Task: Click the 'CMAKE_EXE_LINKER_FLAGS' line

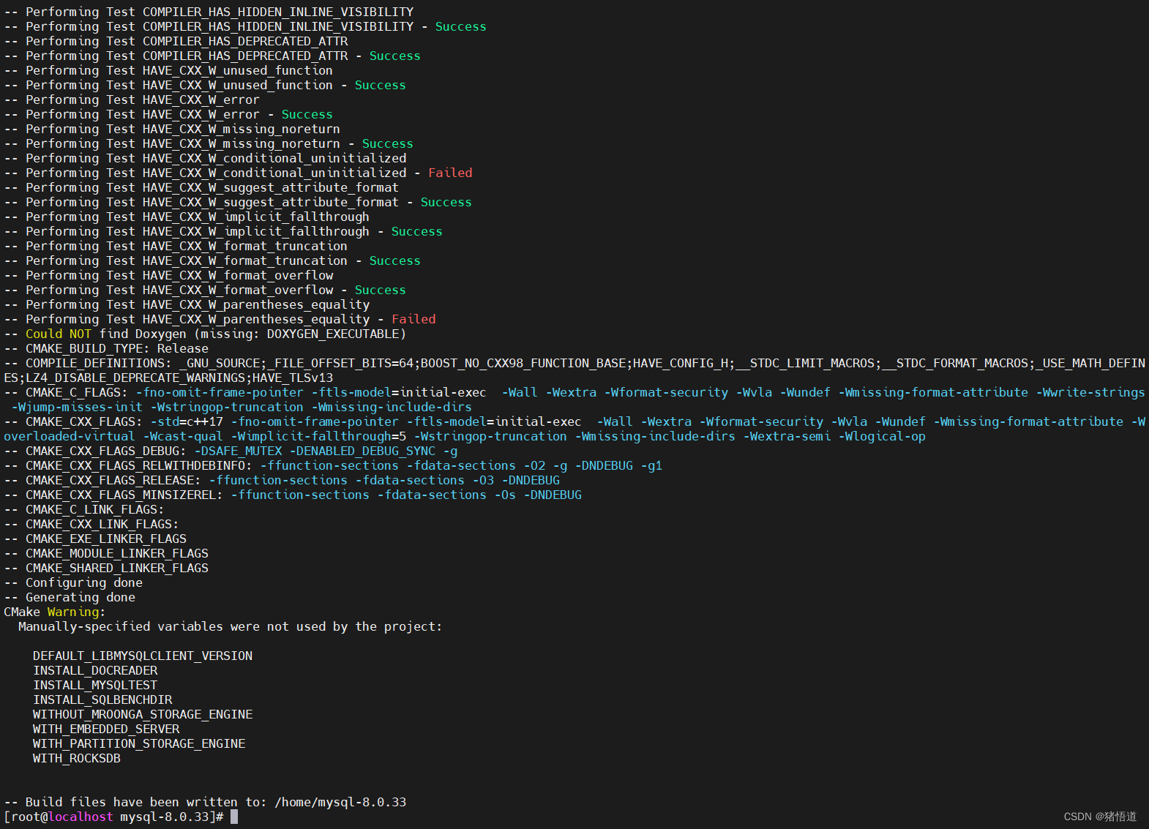Action: (106, 539)
